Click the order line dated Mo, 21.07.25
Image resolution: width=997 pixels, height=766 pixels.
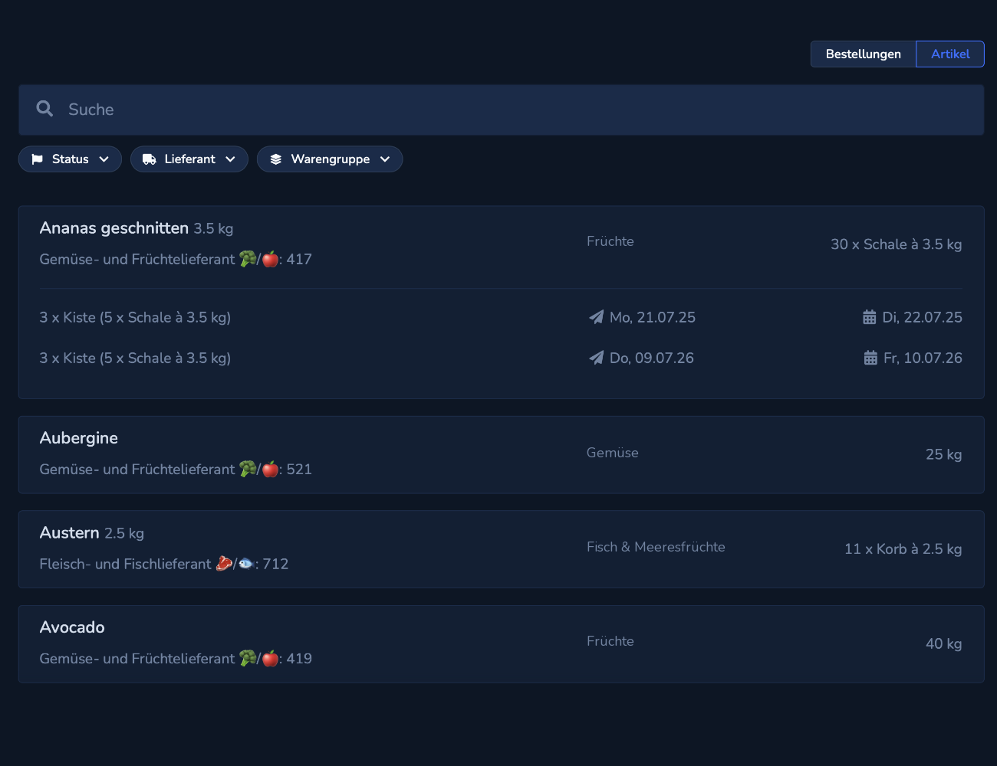[x=502, y=317]
